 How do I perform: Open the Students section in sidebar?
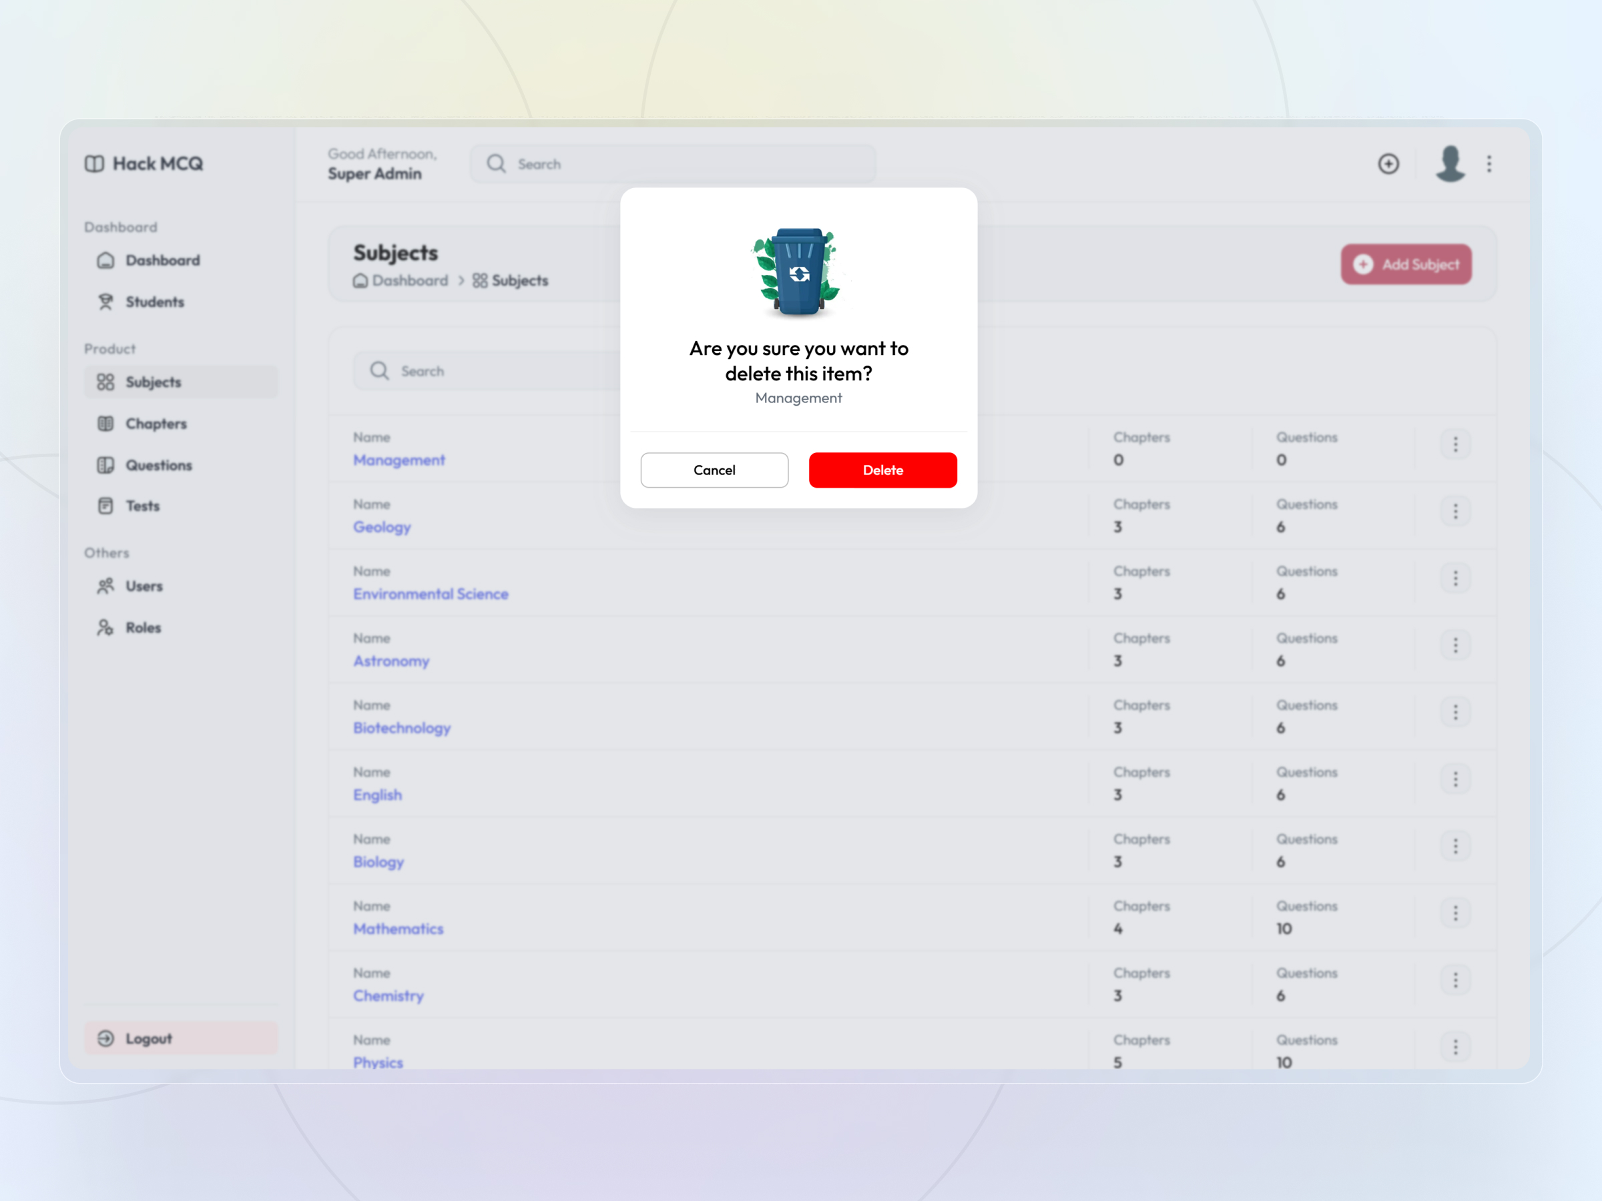pyautogui.click(x=154, y=302)
